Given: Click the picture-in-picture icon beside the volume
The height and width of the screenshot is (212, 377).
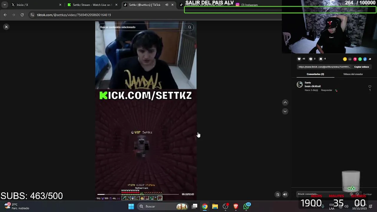Looking at the screenshot, I should [x=278, y=194].
